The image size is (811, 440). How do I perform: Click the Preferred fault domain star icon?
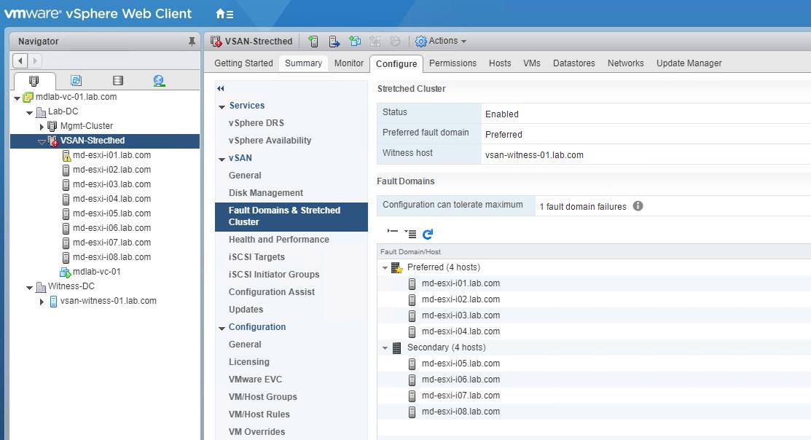pos(397,267)
